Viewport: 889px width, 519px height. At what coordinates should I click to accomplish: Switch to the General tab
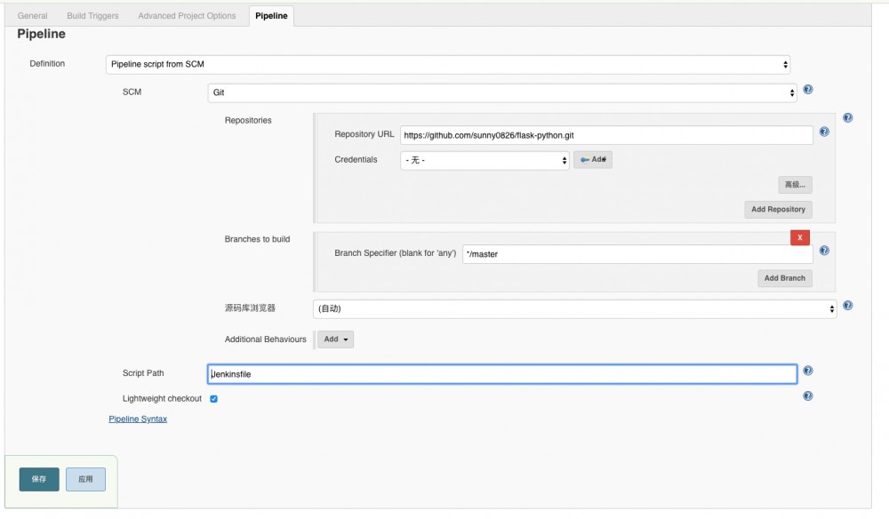32,15
